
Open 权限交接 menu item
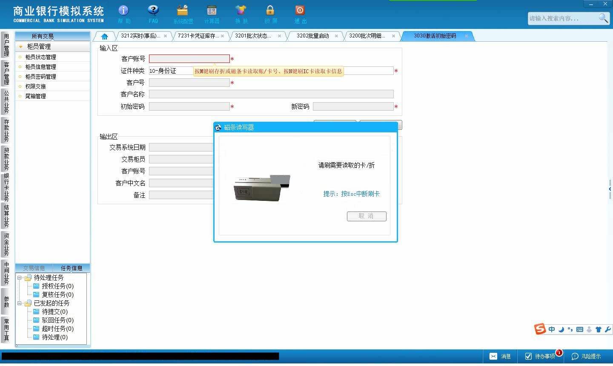[x=53, y=86]
